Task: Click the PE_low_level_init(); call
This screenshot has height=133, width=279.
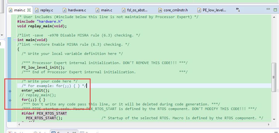Action: (x=43, y=67)
